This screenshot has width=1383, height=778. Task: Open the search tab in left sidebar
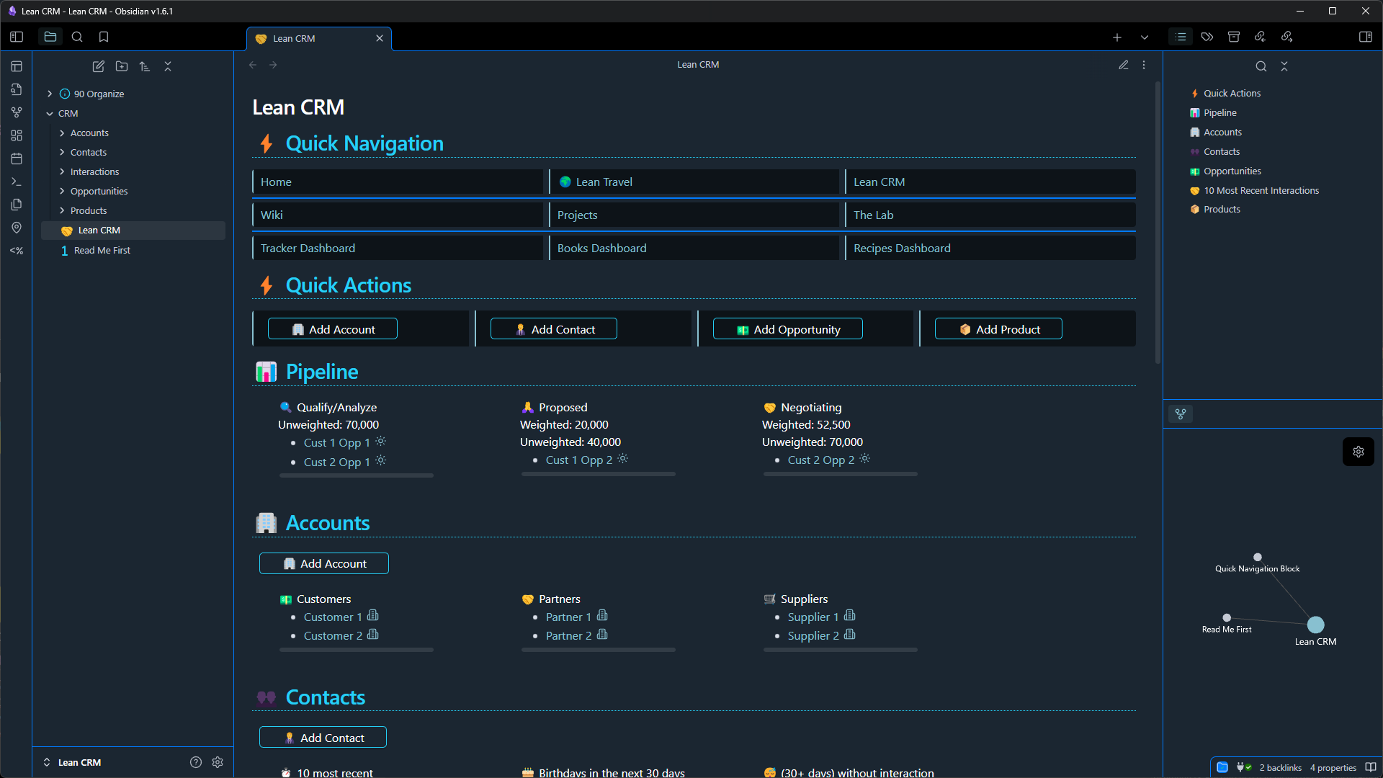(77, 37)
